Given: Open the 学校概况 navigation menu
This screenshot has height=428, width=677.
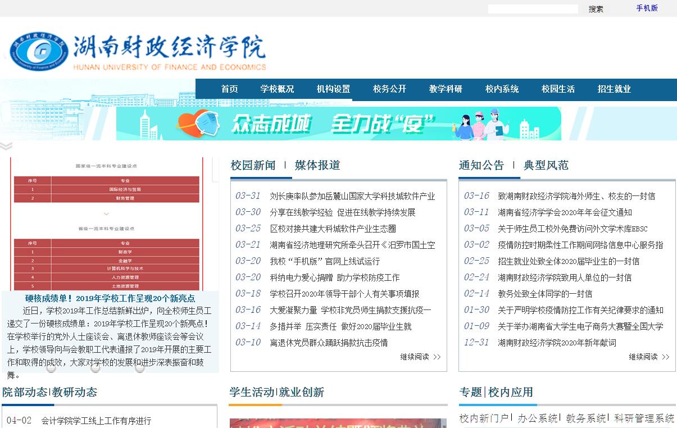Looking at the screenshot, I should pos(277,89).
